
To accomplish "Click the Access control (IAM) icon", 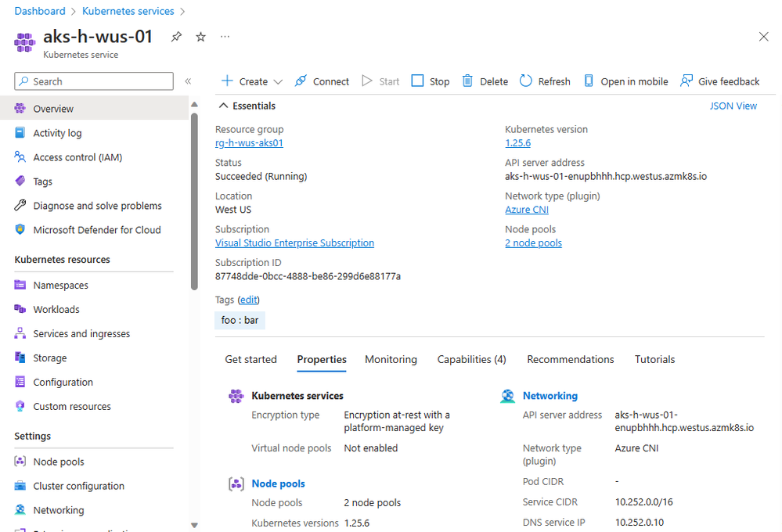I will click(x=20, y=157).
